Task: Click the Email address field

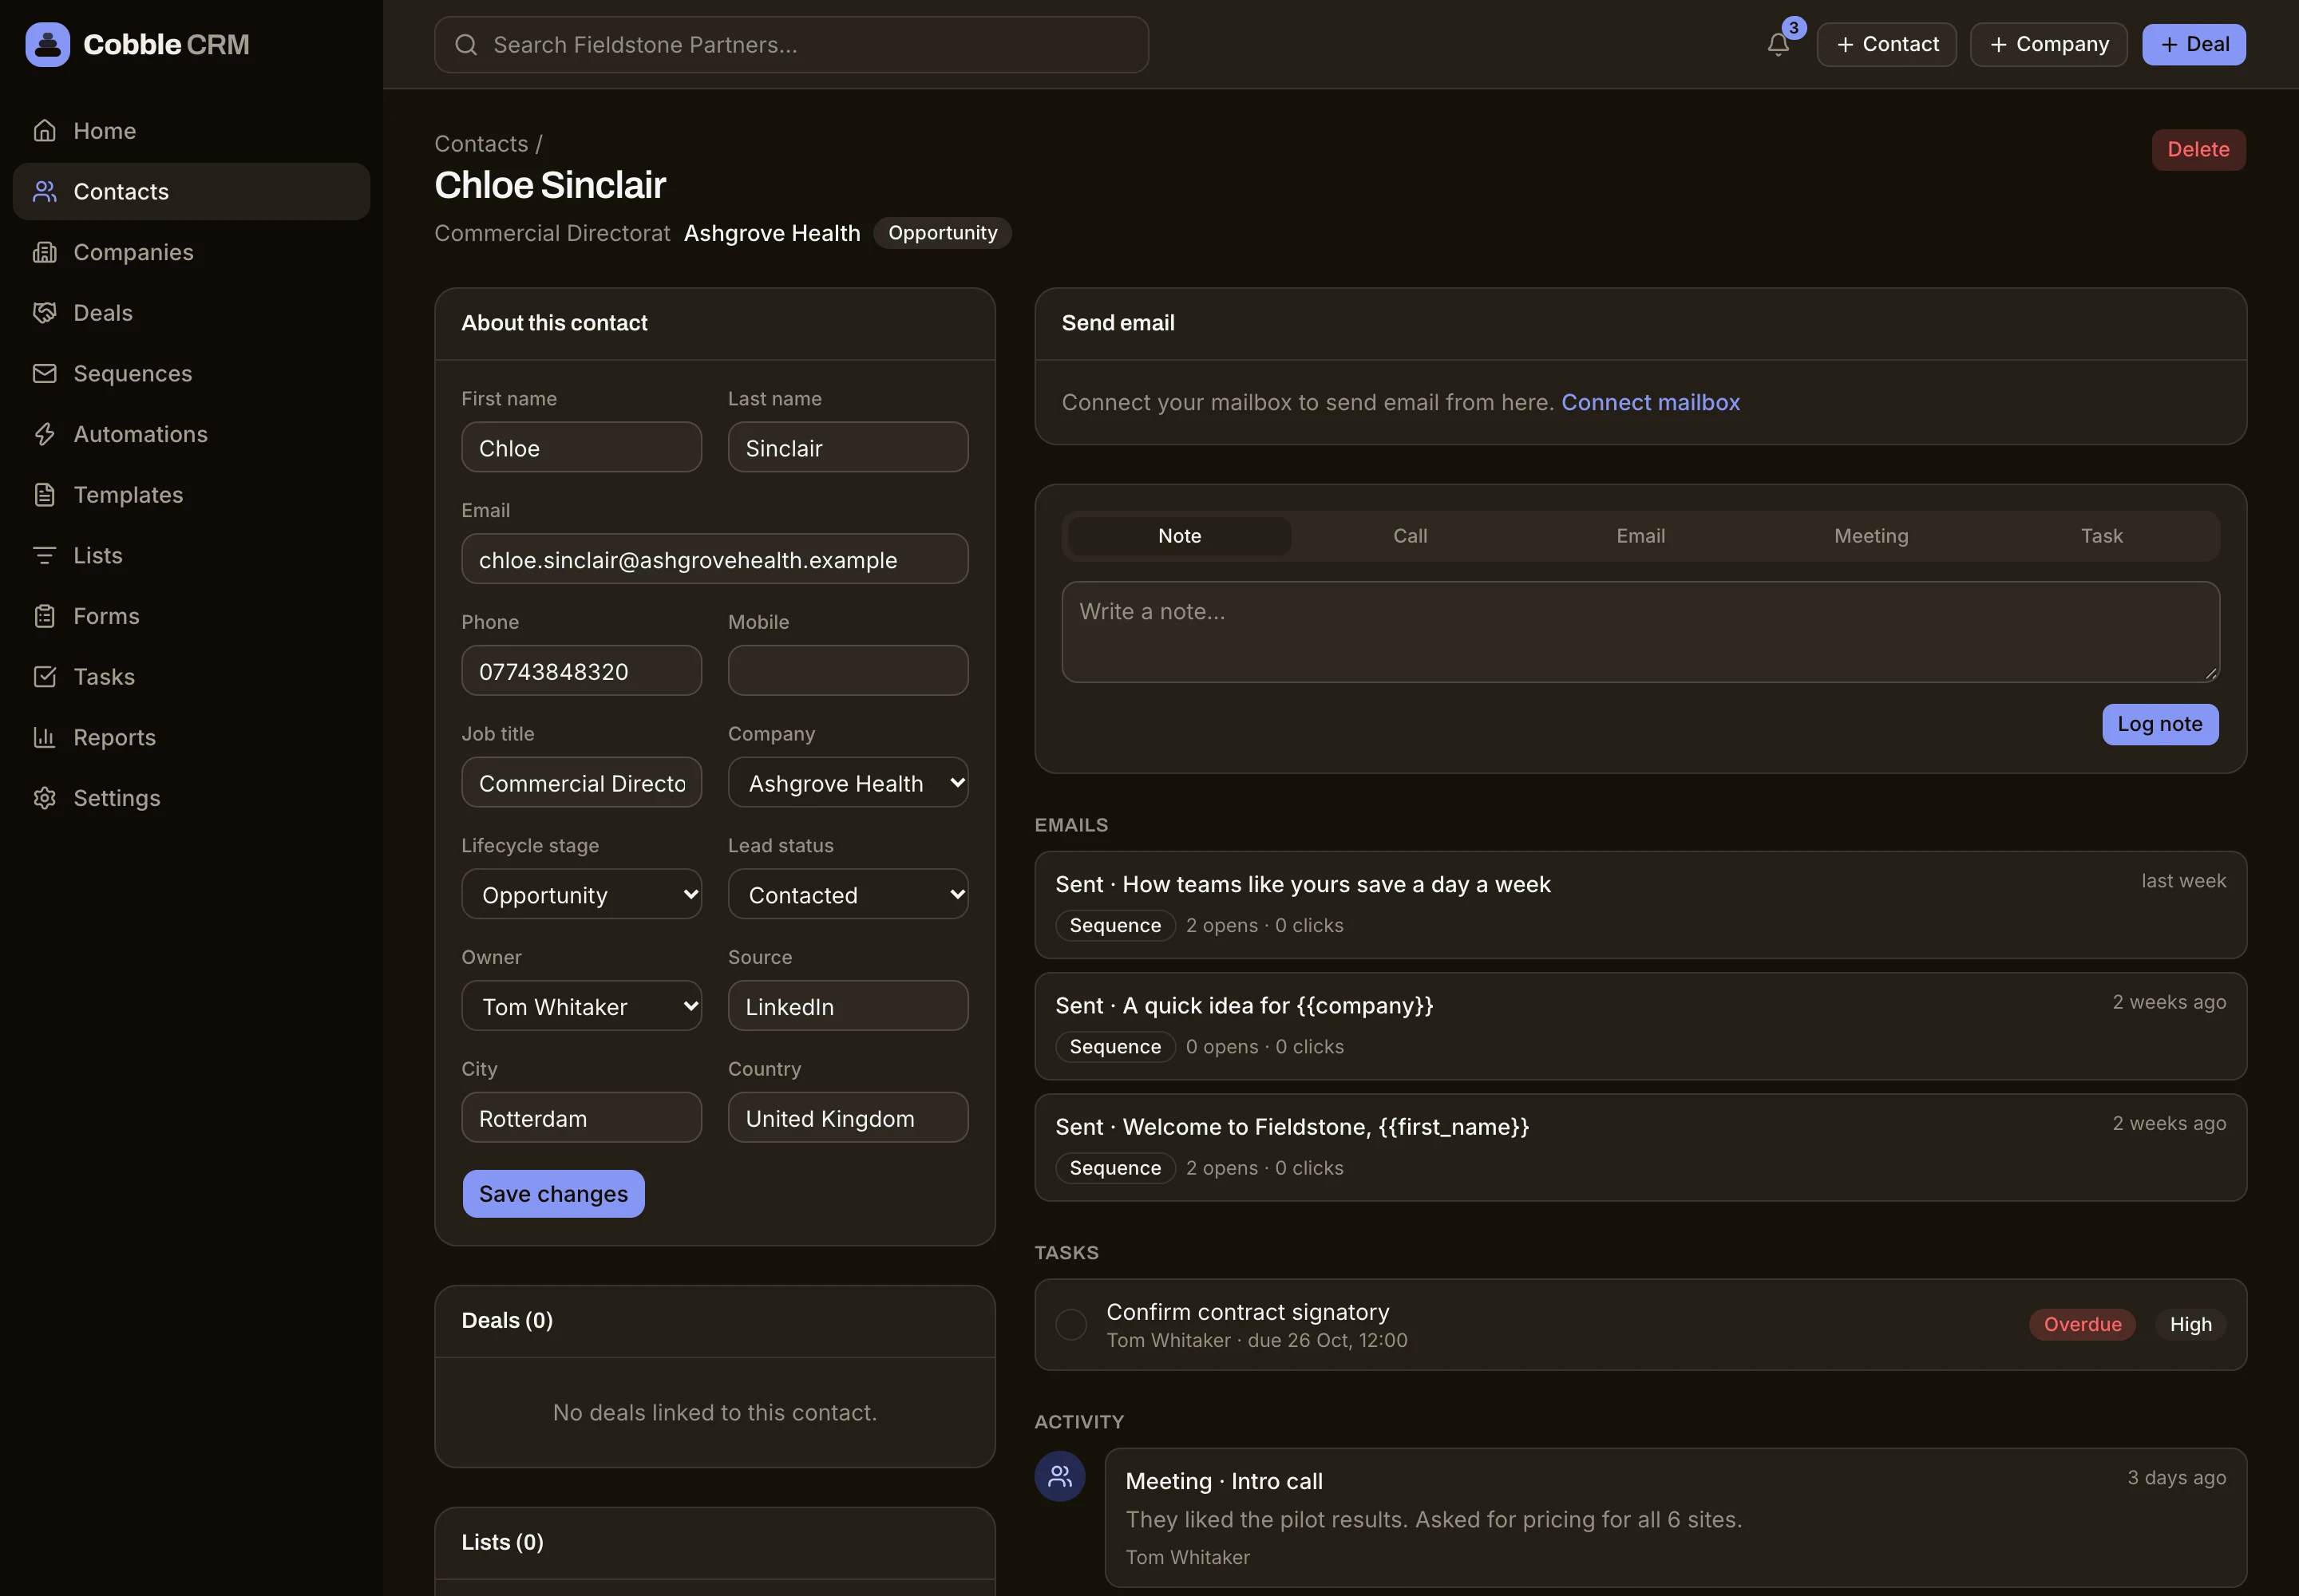Action: [x=714, y=559]
